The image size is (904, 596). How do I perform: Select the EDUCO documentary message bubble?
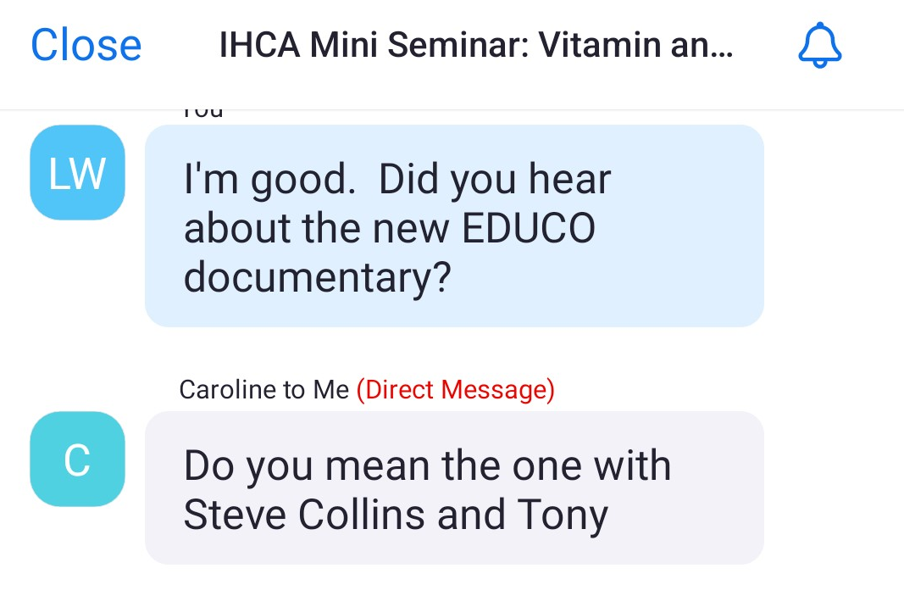[454, 226]
